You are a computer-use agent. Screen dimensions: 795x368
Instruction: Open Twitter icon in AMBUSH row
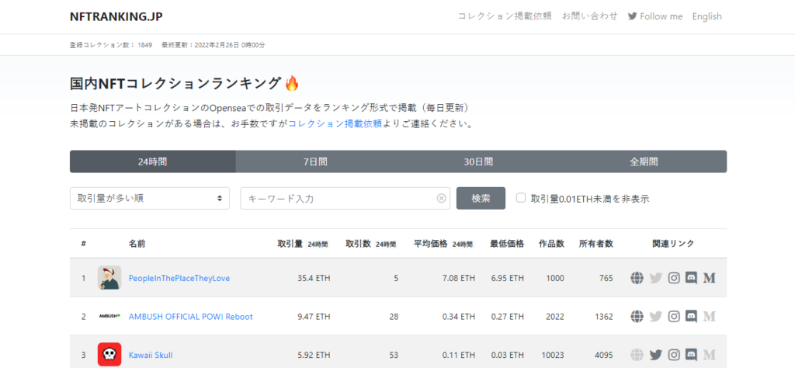coord(655,316)
